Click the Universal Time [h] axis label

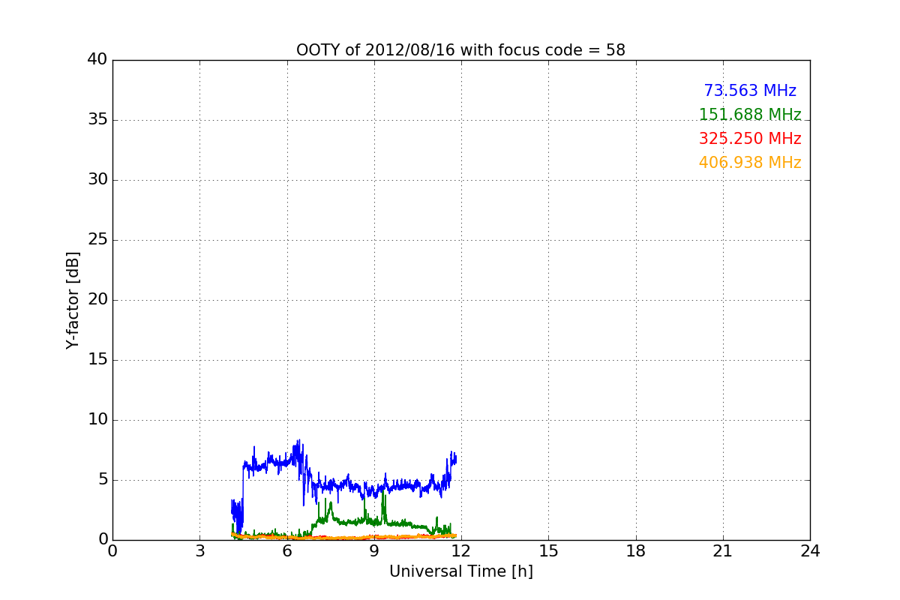point(460,571)
